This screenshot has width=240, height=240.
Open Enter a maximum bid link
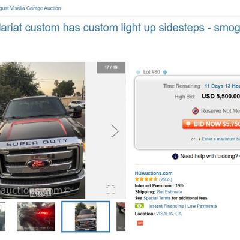point(221,139)
